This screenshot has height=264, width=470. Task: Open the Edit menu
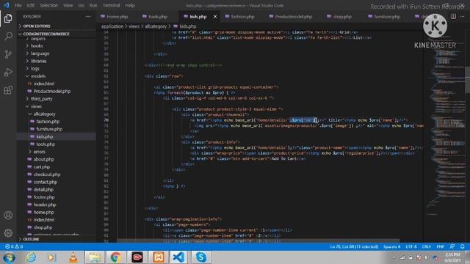pyautogui.click(x=30, y=5)
